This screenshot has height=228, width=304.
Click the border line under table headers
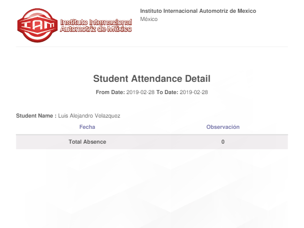152,134
